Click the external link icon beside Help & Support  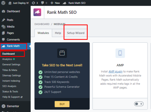click(21, 97)
